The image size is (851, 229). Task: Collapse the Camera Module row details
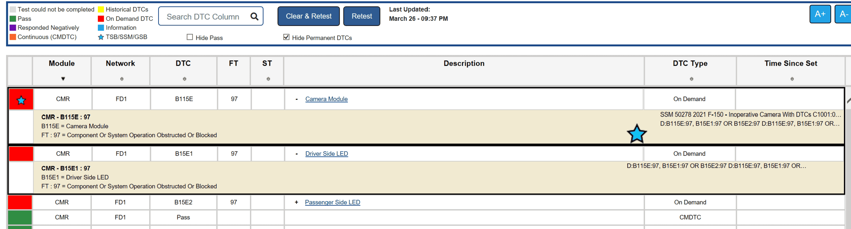[x=296, y=99]
